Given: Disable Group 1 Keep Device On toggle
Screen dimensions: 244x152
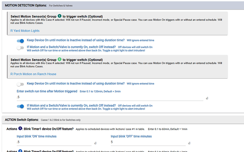Looking at the screenshot, I should [21, 41].
